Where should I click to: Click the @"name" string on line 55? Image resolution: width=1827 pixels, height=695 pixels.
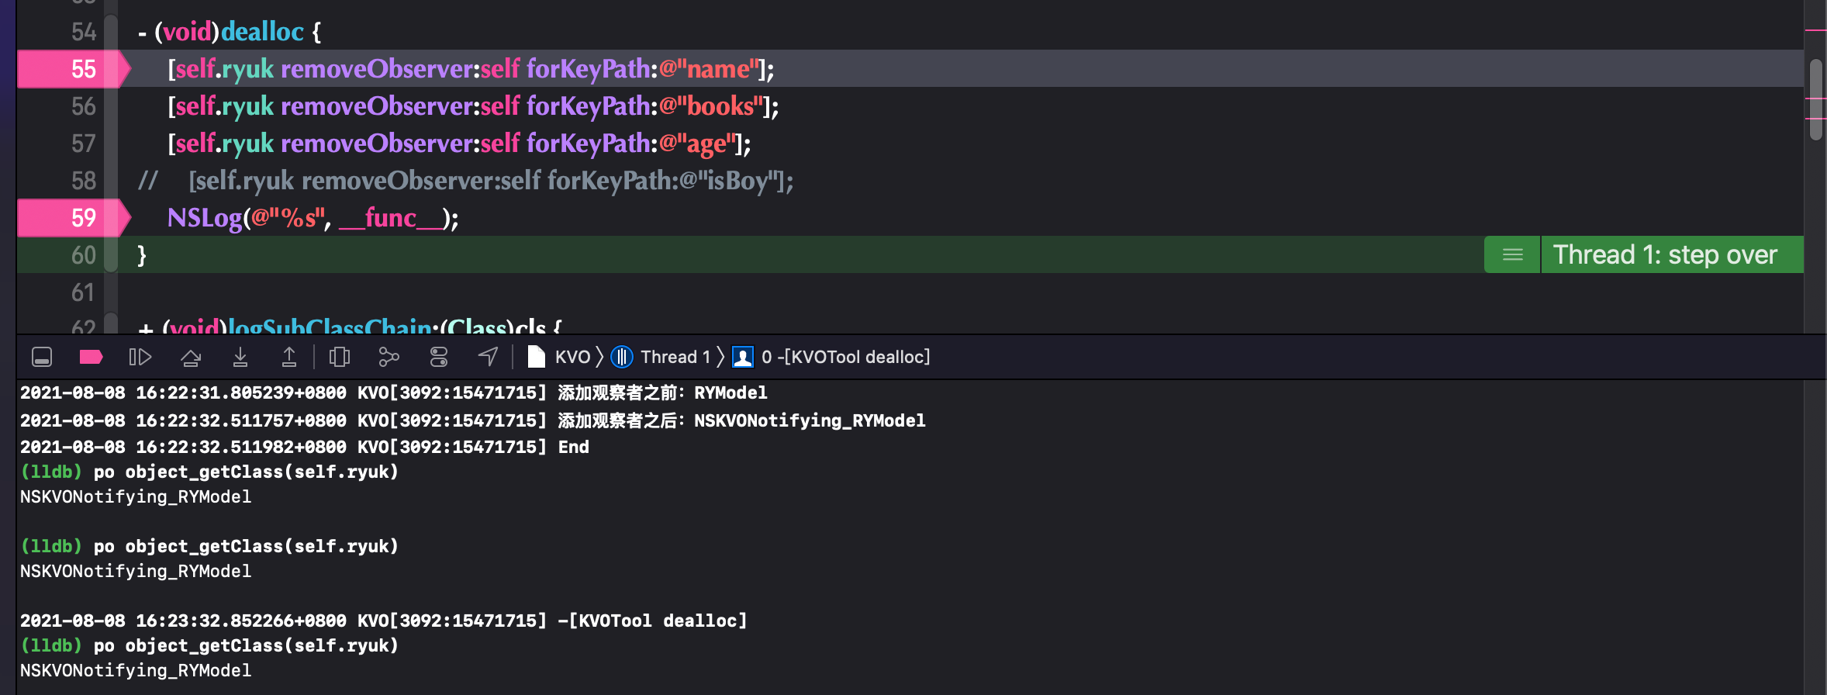point(709,69)
